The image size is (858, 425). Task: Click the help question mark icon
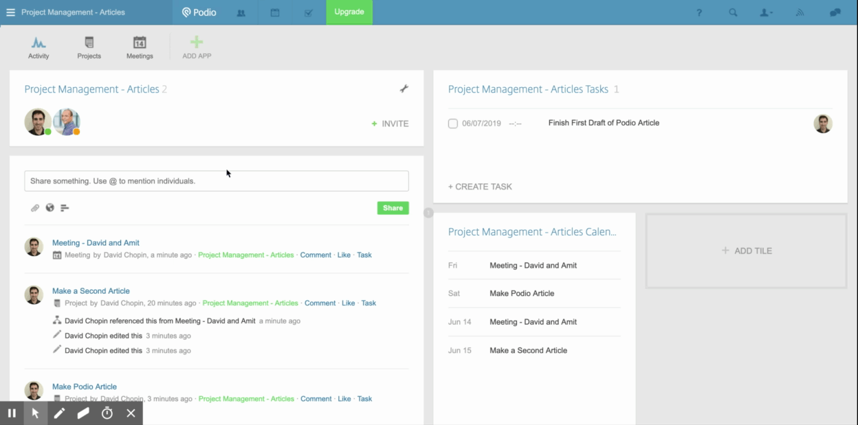699,12
